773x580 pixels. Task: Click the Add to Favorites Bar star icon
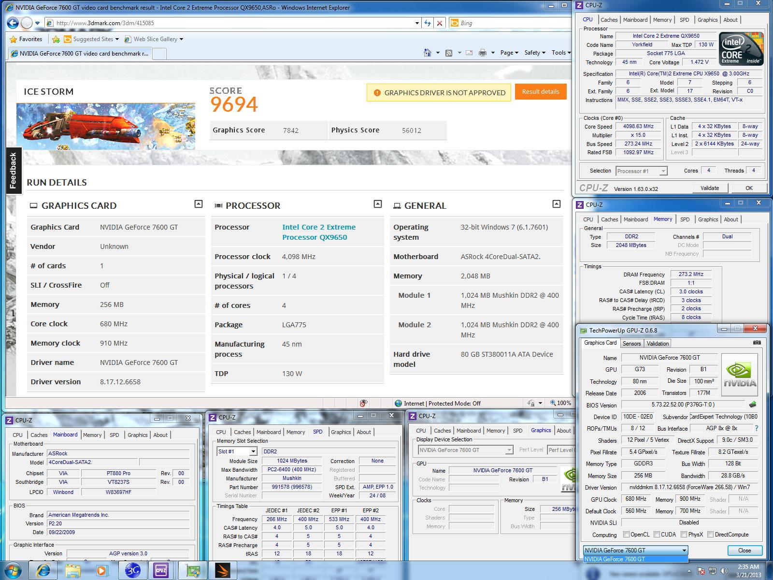56,39
